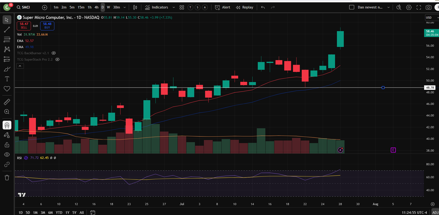Open the user profile avatar with notifications

coord(8,7)
